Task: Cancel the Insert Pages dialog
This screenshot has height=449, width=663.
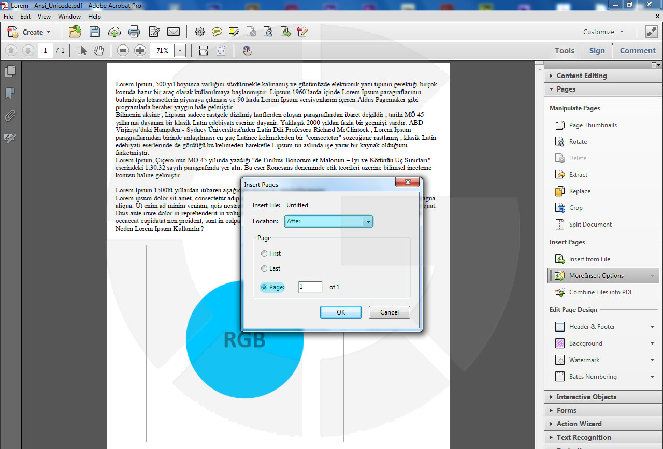Action: point(390,312)
